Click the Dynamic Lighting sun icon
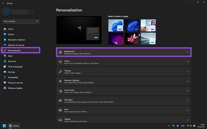Screen dimensions: 207x129 click(x=60, y=81)
